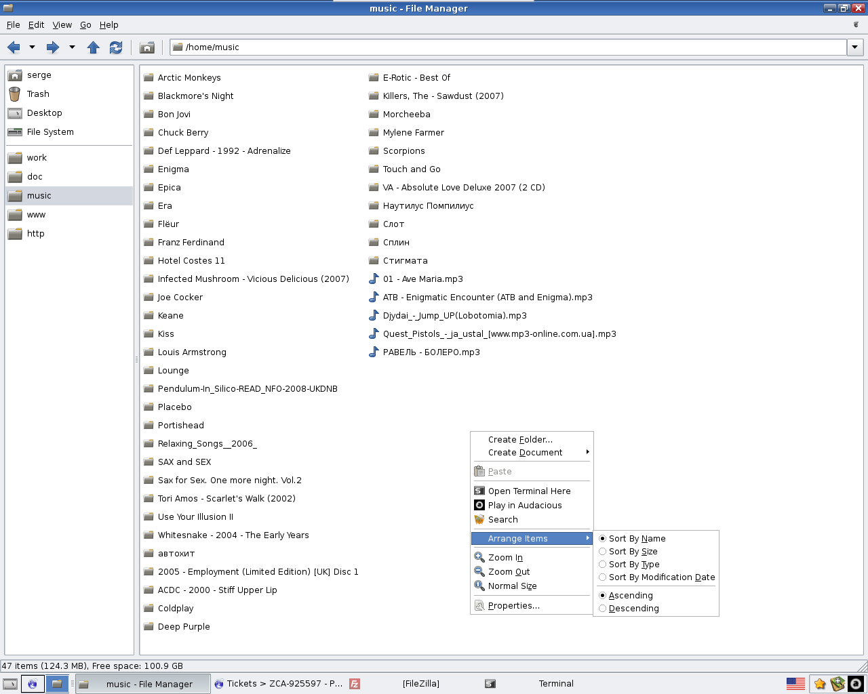
Task: Click the /home/music location field
Action: 509,47
